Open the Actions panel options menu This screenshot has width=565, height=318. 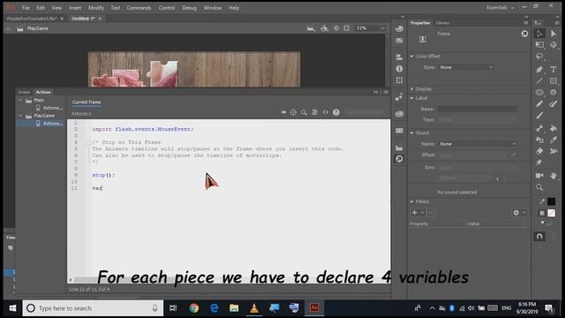[x=386, y=92]
